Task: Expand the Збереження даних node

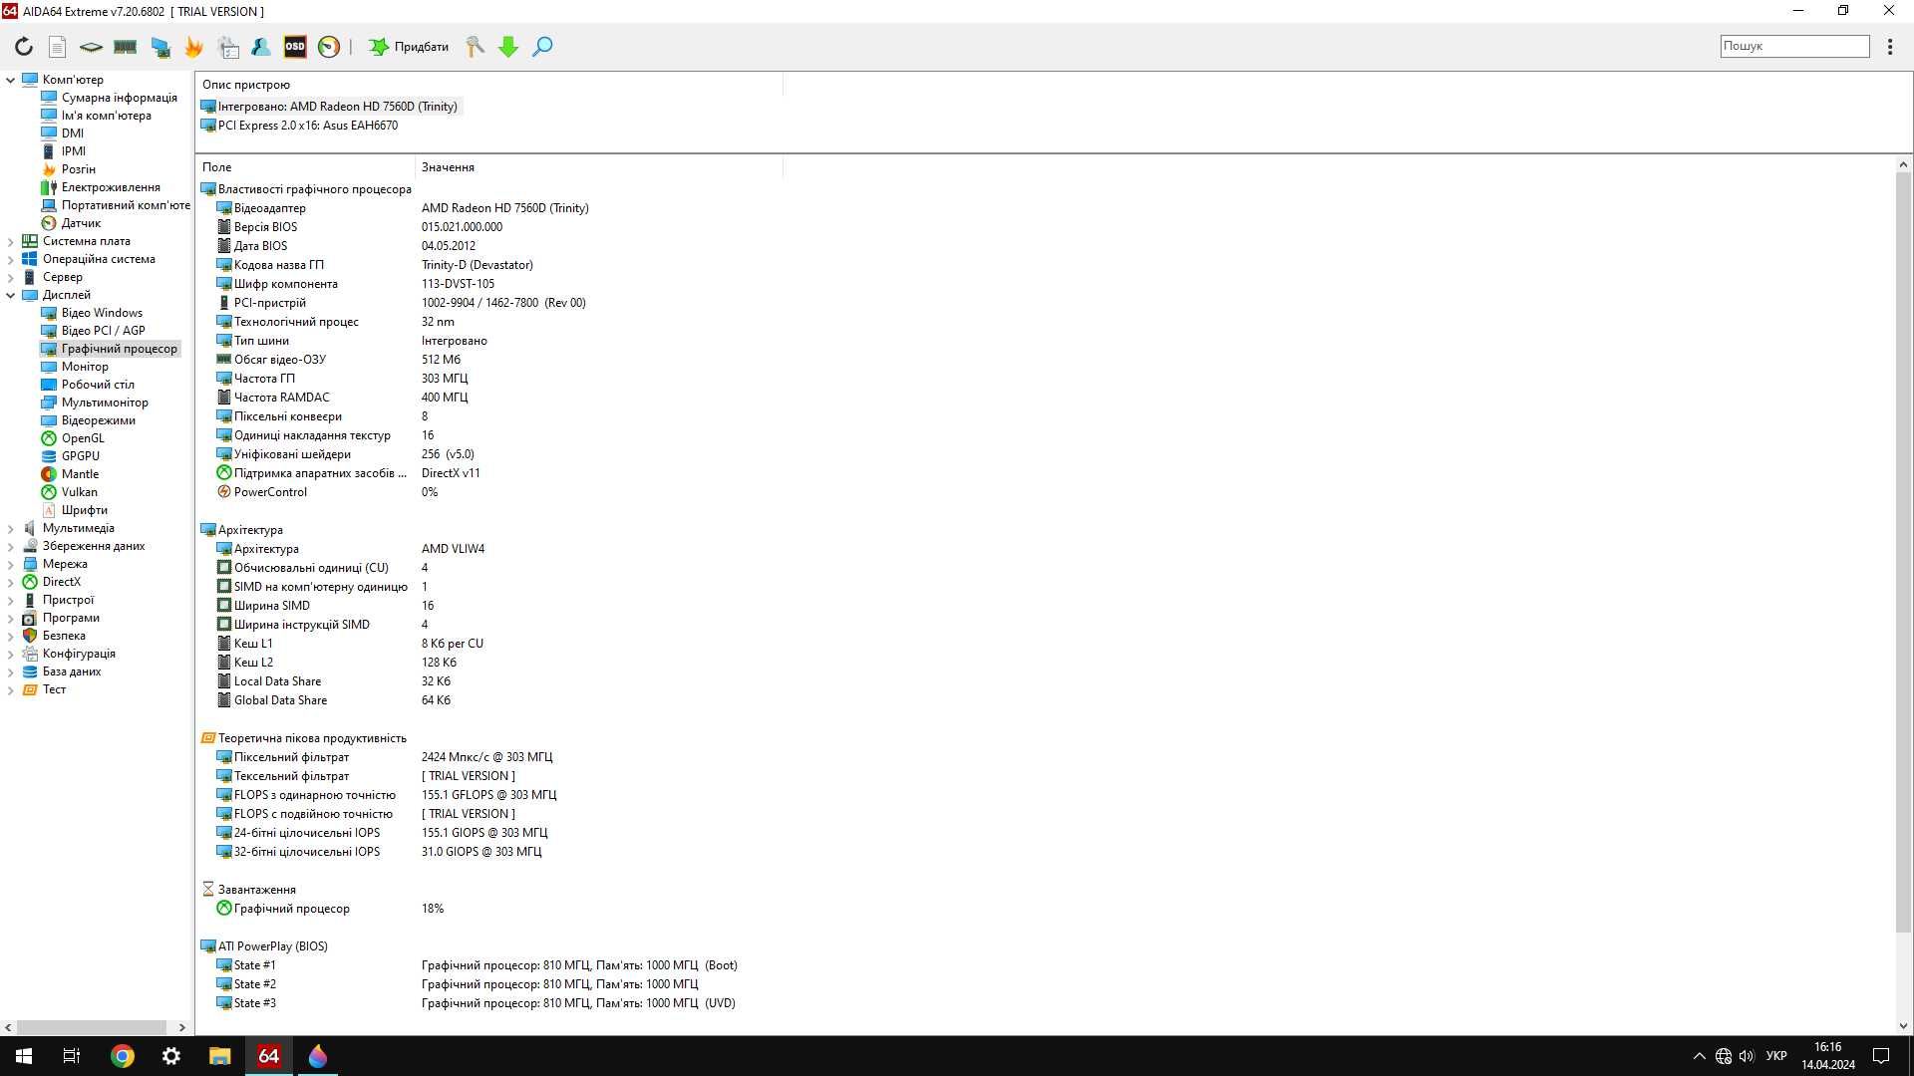Action: tap(11, 546)
